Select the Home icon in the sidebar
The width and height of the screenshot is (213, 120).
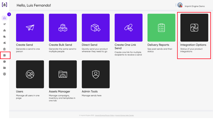pyautogui.click(x=5, y=18)
